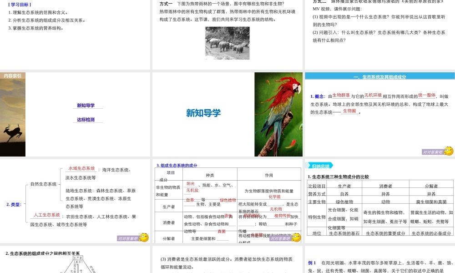Click the 生态系统的基石 cell in 地位 row
This screenshot has height=273, width=455.
coord(344,233)
